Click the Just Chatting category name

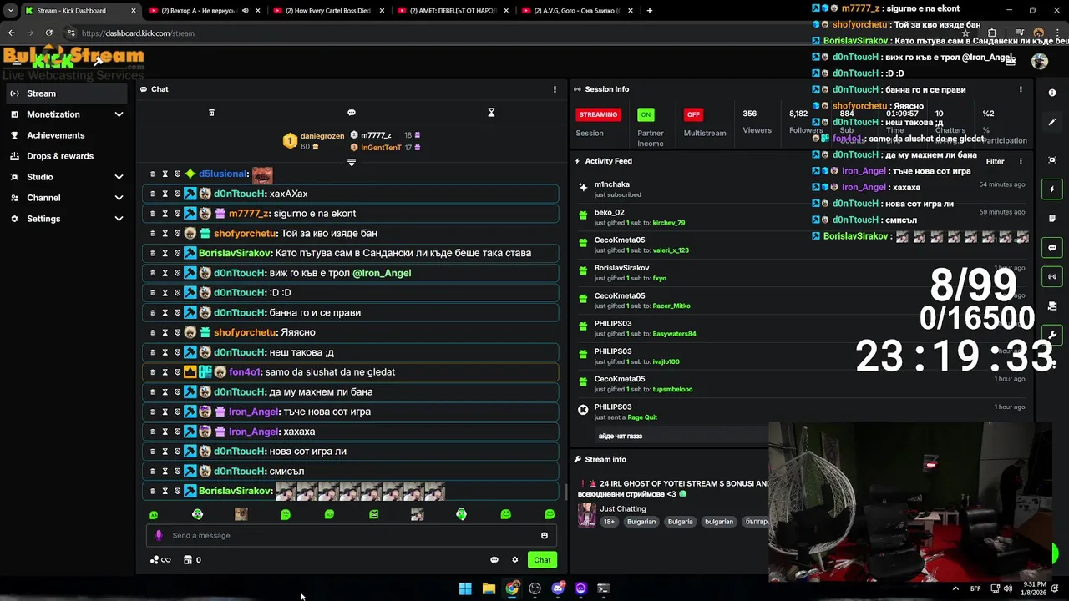tap(623, 508)
